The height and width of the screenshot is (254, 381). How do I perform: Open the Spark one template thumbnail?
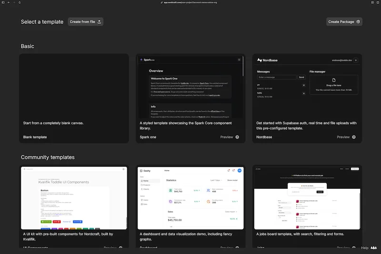click(x=190, y=87)
